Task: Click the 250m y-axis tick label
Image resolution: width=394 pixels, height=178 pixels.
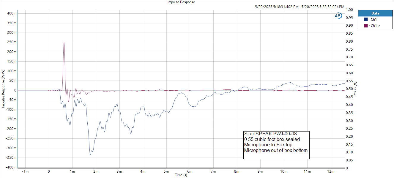Action: tap(12, 42)
